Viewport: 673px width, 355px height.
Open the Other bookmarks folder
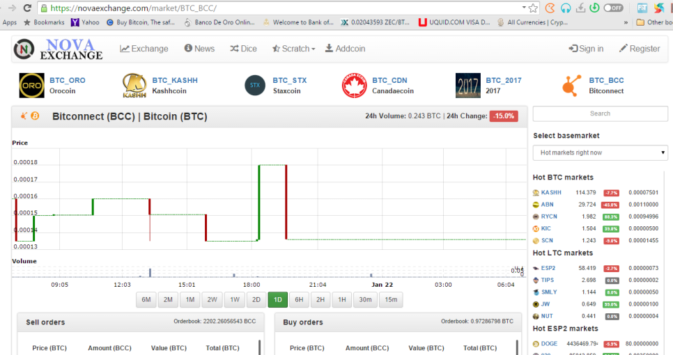click(654, 22)
